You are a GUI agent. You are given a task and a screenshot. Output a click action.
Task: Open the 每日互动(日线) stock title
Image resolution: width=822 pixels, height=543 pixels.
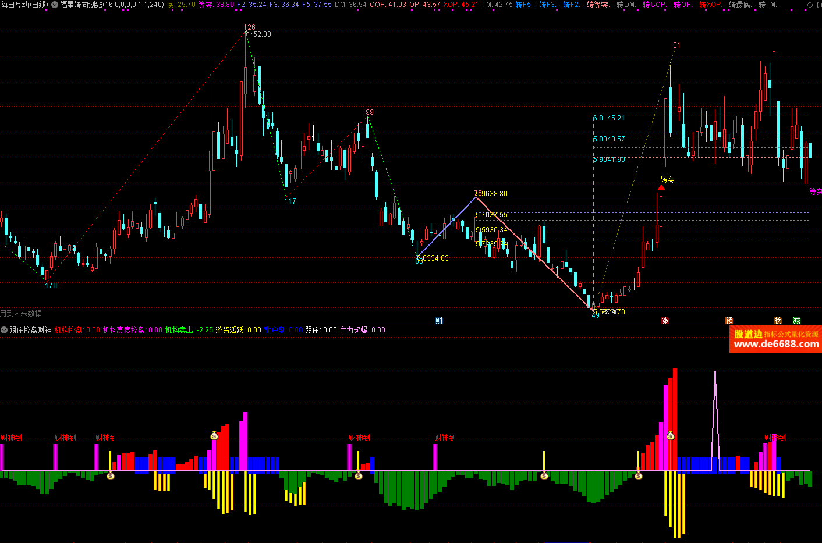tap(24, 5)
